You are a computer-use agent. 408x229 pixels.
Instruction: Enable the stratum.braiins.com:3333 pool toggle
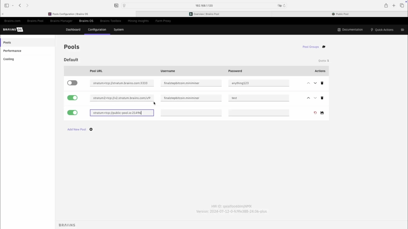(x=72, y=83)
